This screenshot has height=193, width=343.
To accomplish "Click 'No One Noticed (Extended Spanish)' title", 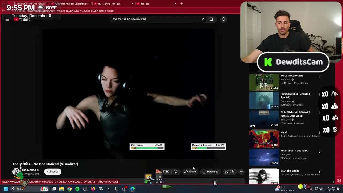I will 295,96.
